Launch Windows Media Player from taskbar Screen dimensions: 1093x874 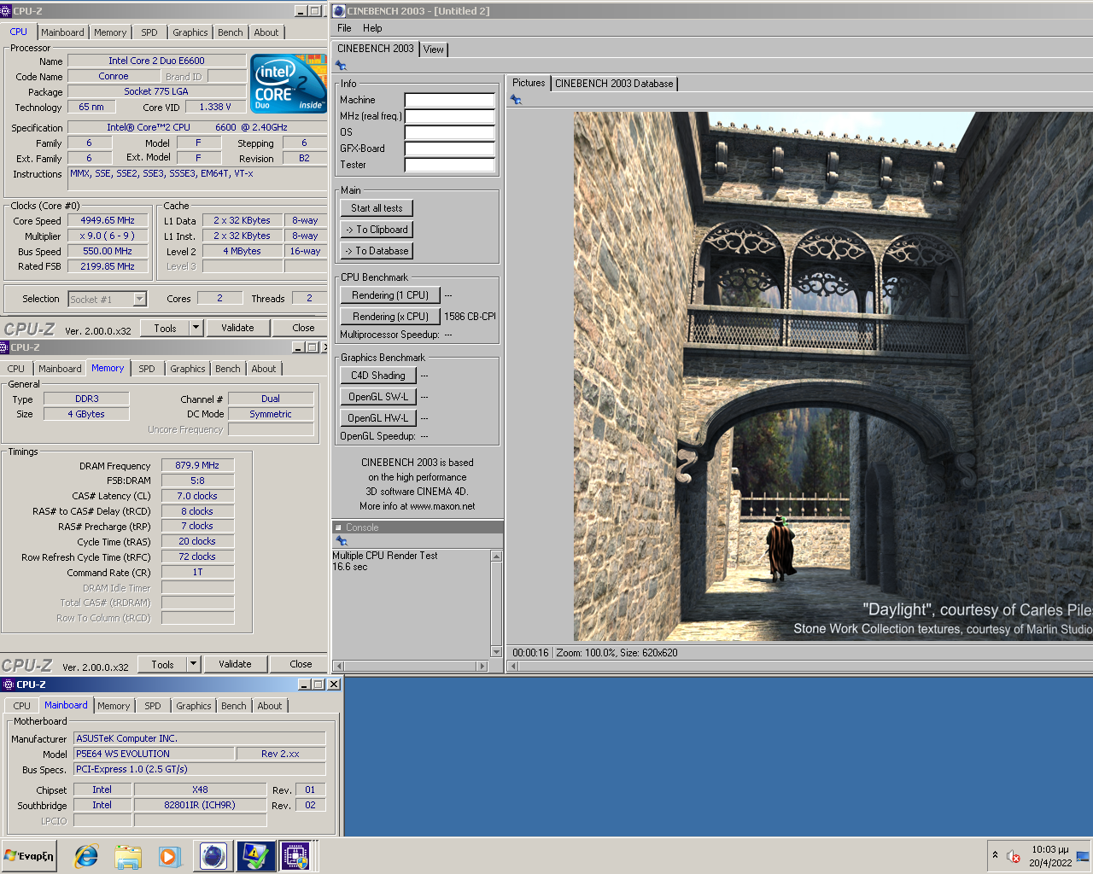pyautogui.click(x=169, y=856)
